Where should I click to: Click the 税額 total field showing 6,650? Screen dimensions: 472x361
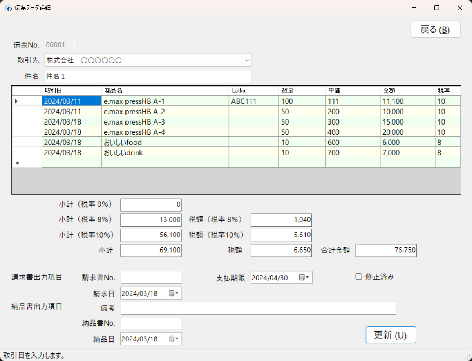pyautogui.click(x=281, y=251)
